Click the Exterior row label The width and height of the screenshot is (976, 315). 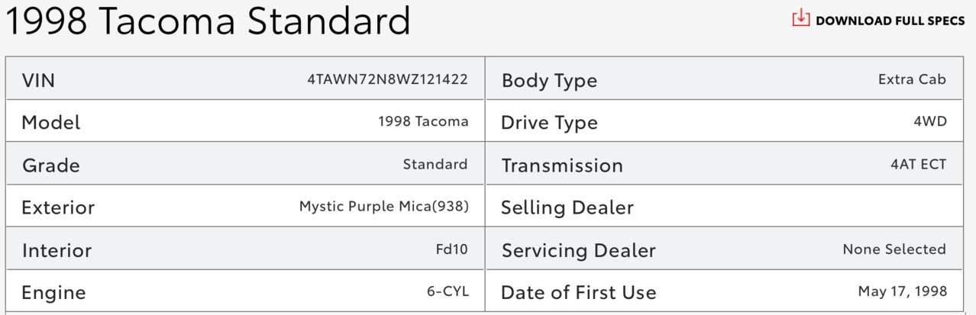coord(59,207)
